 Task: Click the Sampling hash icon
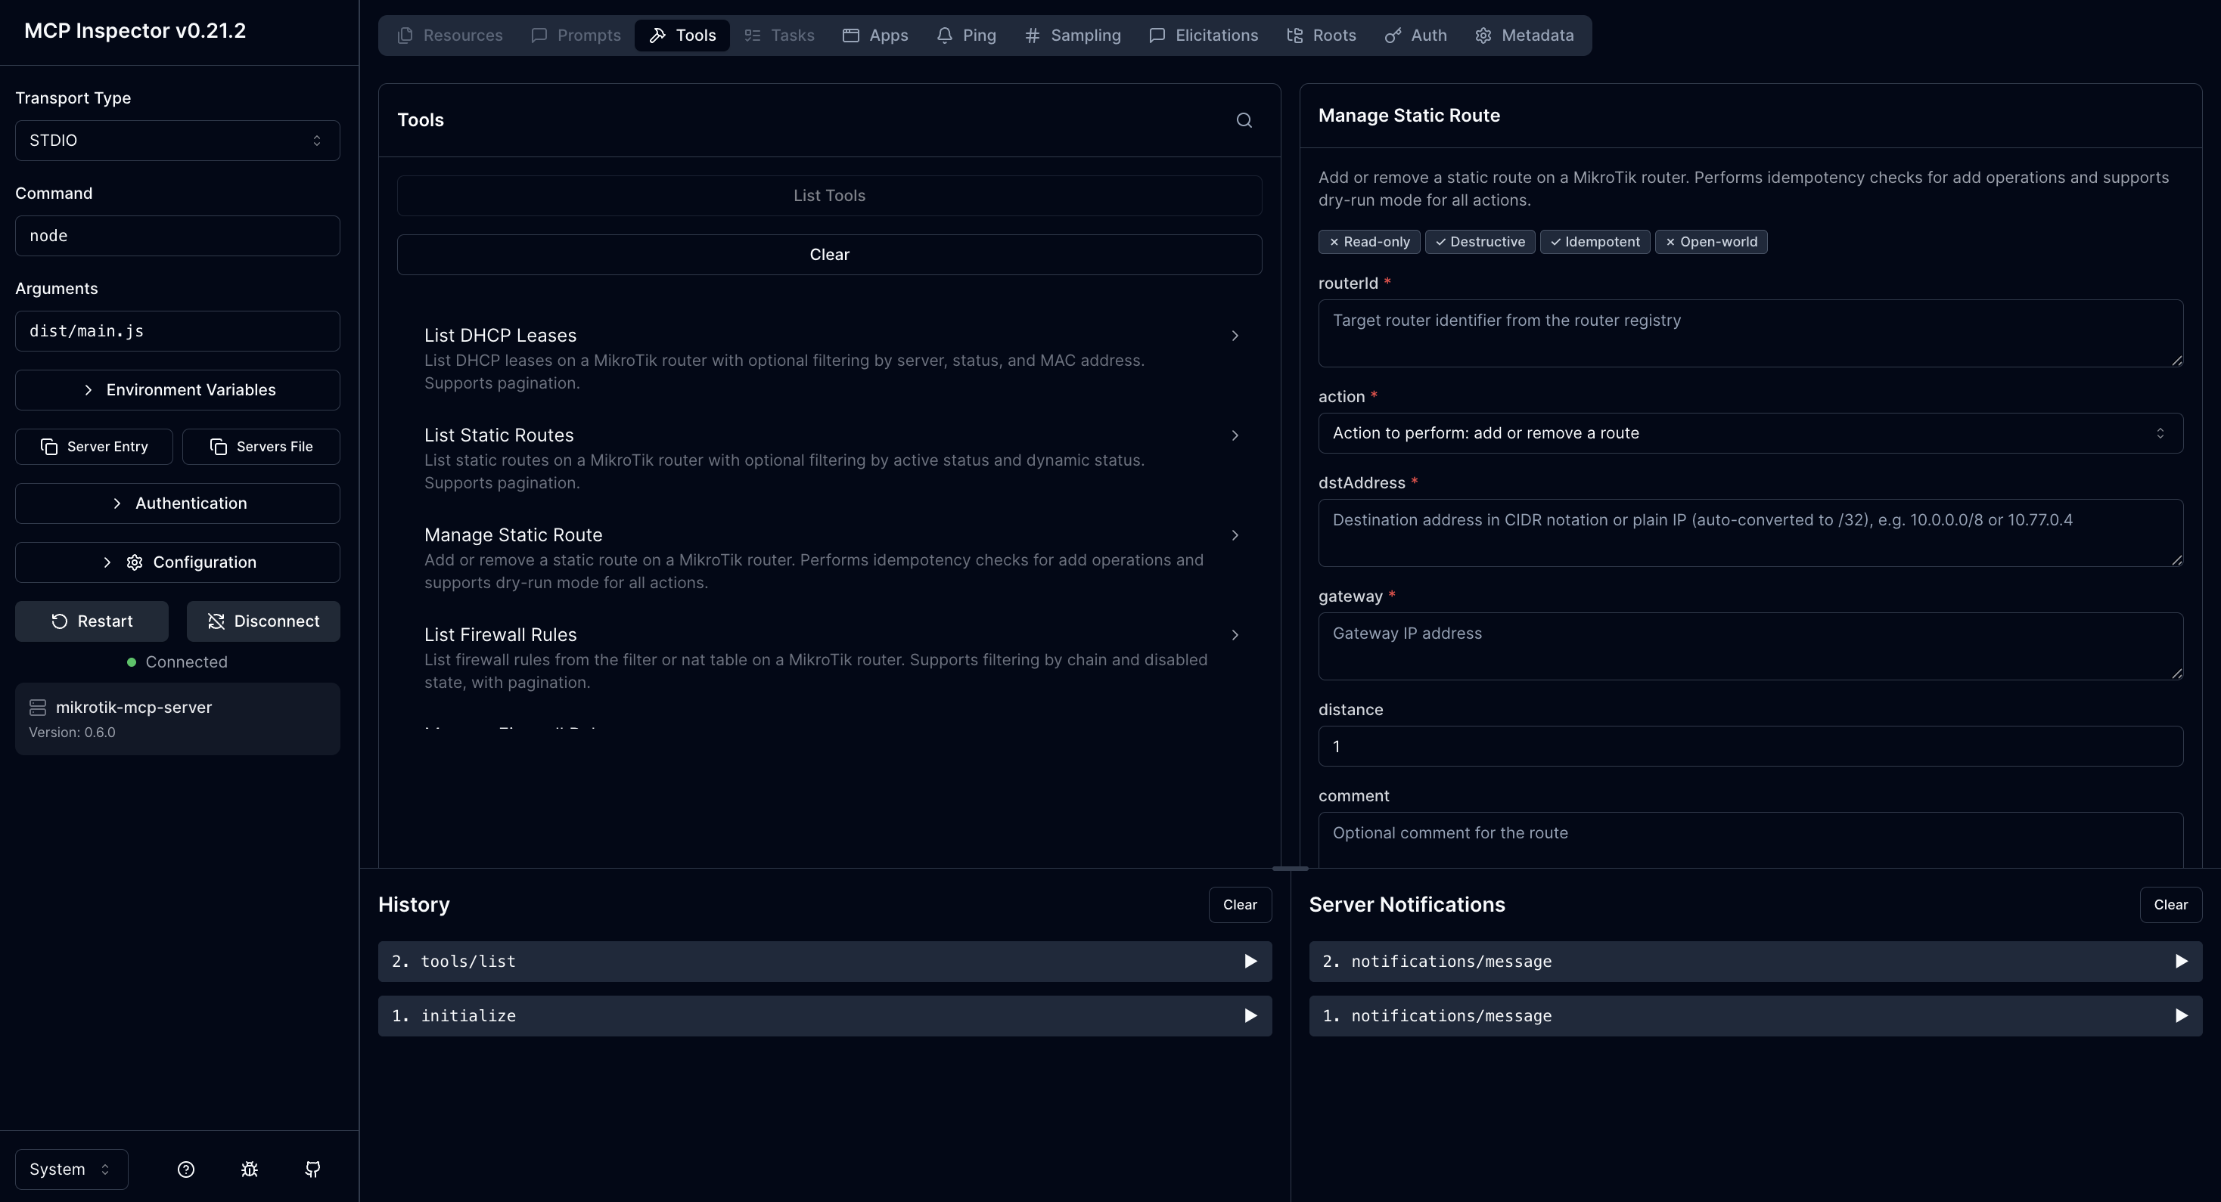coord(1032,36)
